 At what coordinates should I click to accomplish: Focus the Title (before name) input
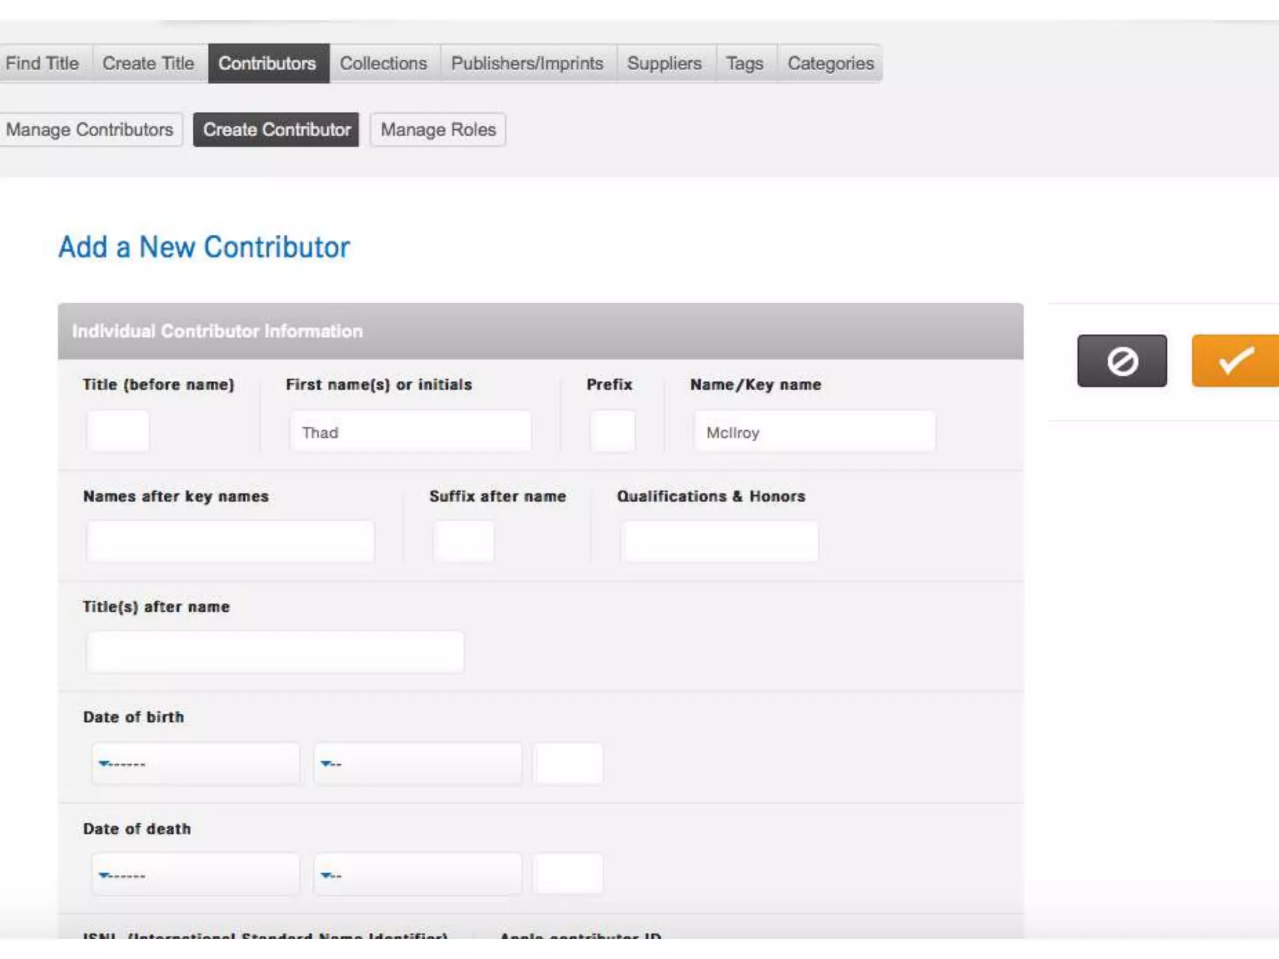[118, 431]
